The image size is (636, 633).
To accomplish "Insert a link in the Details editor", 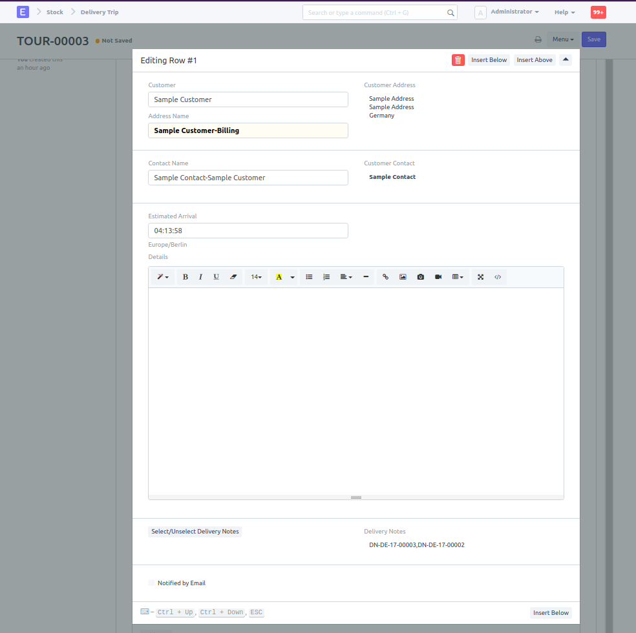I will [x=385, y=277].
